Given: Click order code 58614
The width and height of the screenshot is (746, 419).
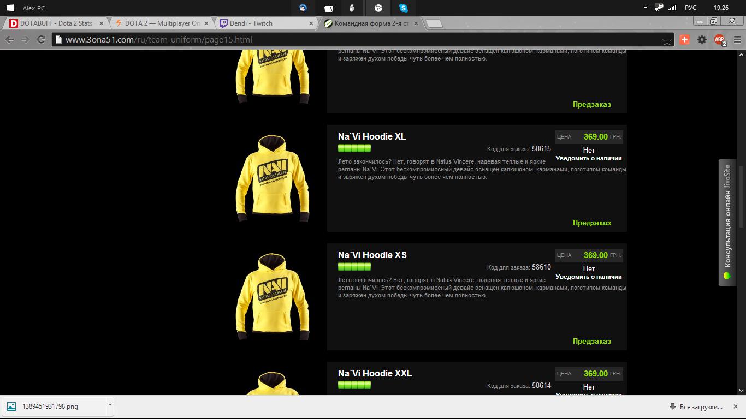Looking at the screenshot, I should pos(541,385).
